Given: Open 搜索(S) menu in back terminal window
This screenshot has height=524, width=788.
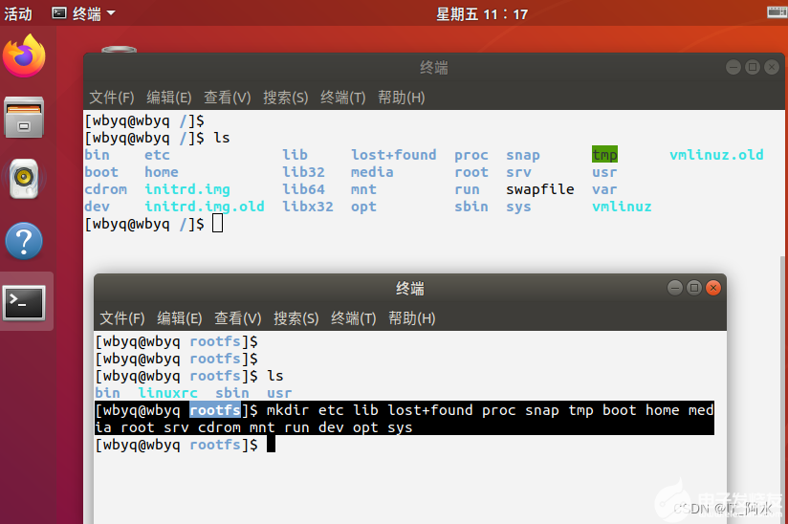Looking at the screenshot, I should coord(285,97).
